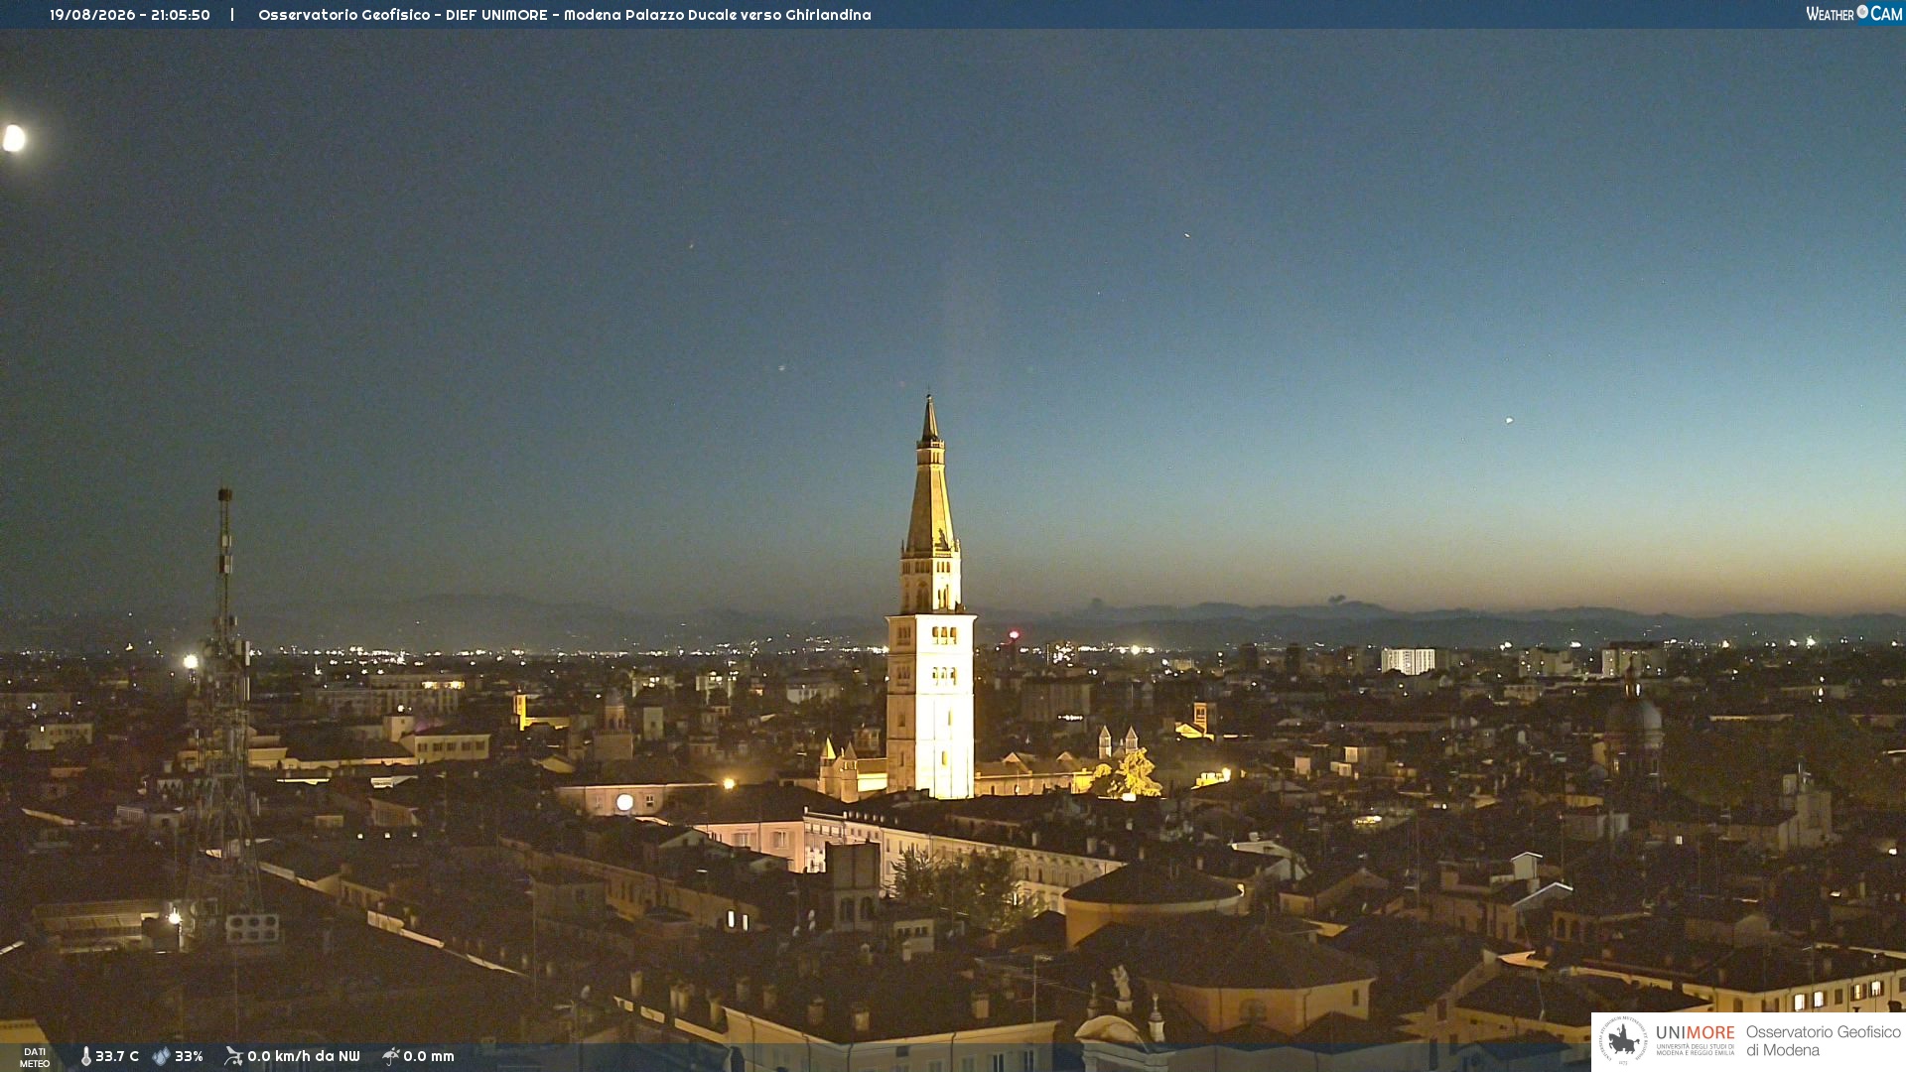Click the wind direction windsock icon
The width and height of the screenshot is (1906, 1072).
click(x=233, y=1056)
